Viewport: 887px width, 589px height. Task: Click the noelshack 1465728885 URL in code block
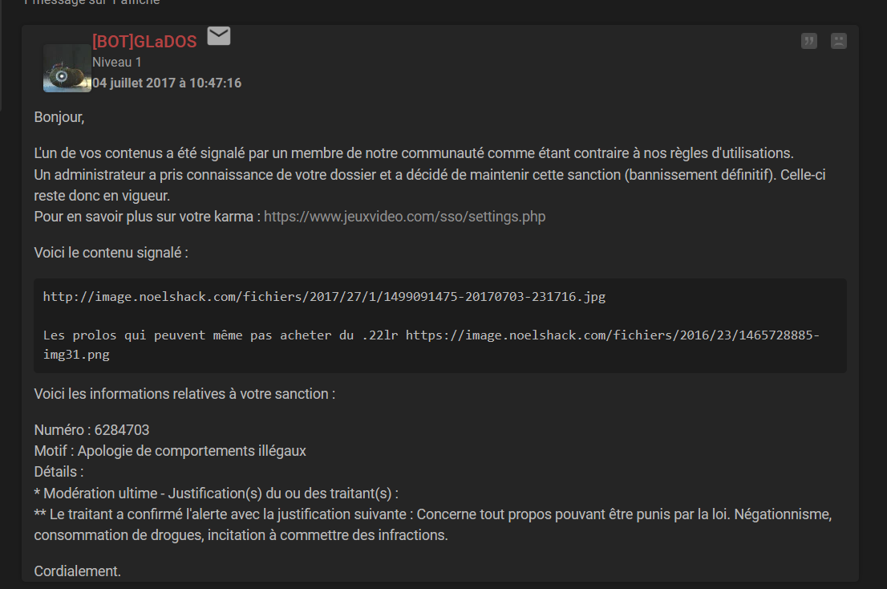coord(613,335)
